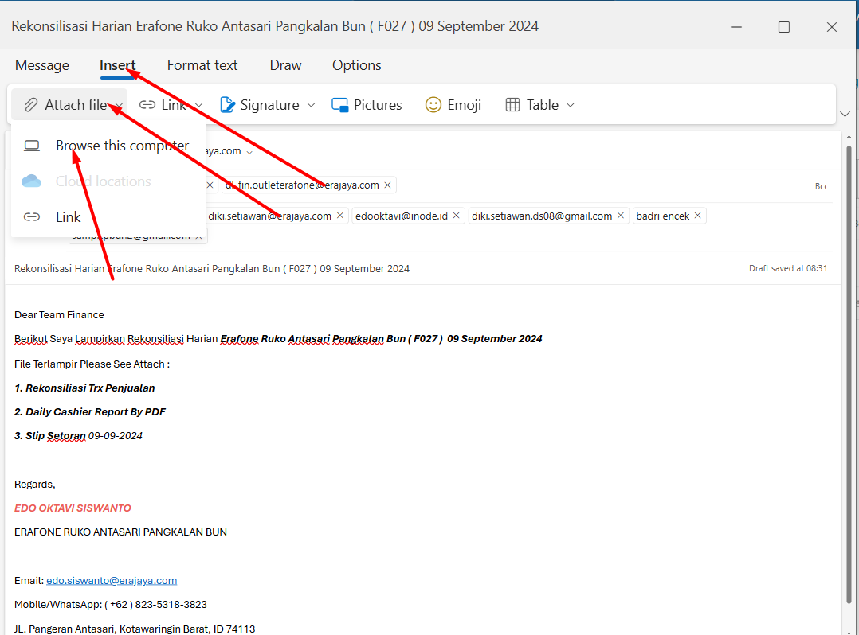Remove diki.setiawan@erajaya.com recipient

[x=340, y=216]
